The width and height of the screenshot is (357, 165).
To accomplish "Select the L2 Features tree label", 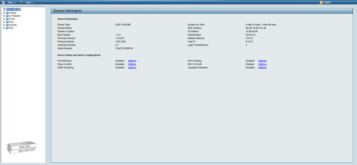I will click(15, 16).
